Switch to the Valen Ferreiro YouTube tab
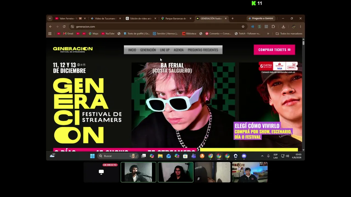This screenshot has height=197, width=351. click(70, 18)
